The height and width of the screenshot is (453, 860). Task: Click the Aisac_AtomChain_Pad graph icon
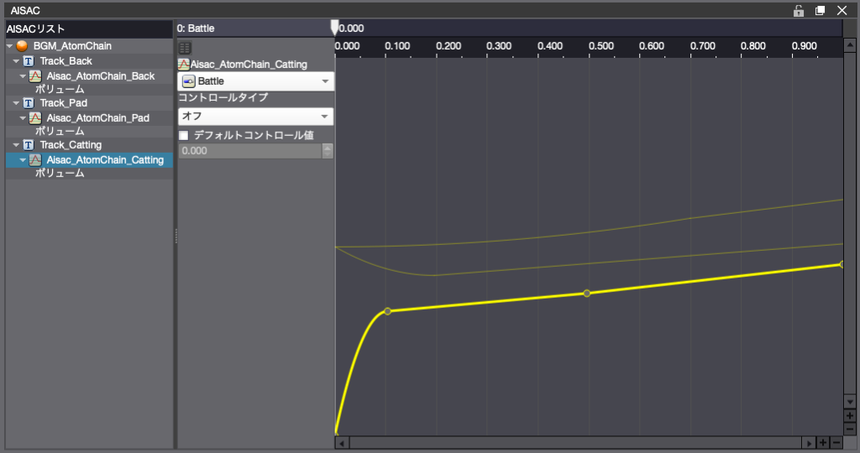(35, 118)
